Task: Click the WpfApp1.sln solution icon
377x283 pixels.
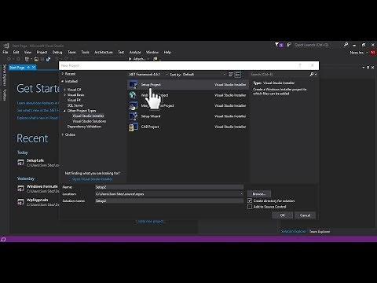Action: coord(20,202)
